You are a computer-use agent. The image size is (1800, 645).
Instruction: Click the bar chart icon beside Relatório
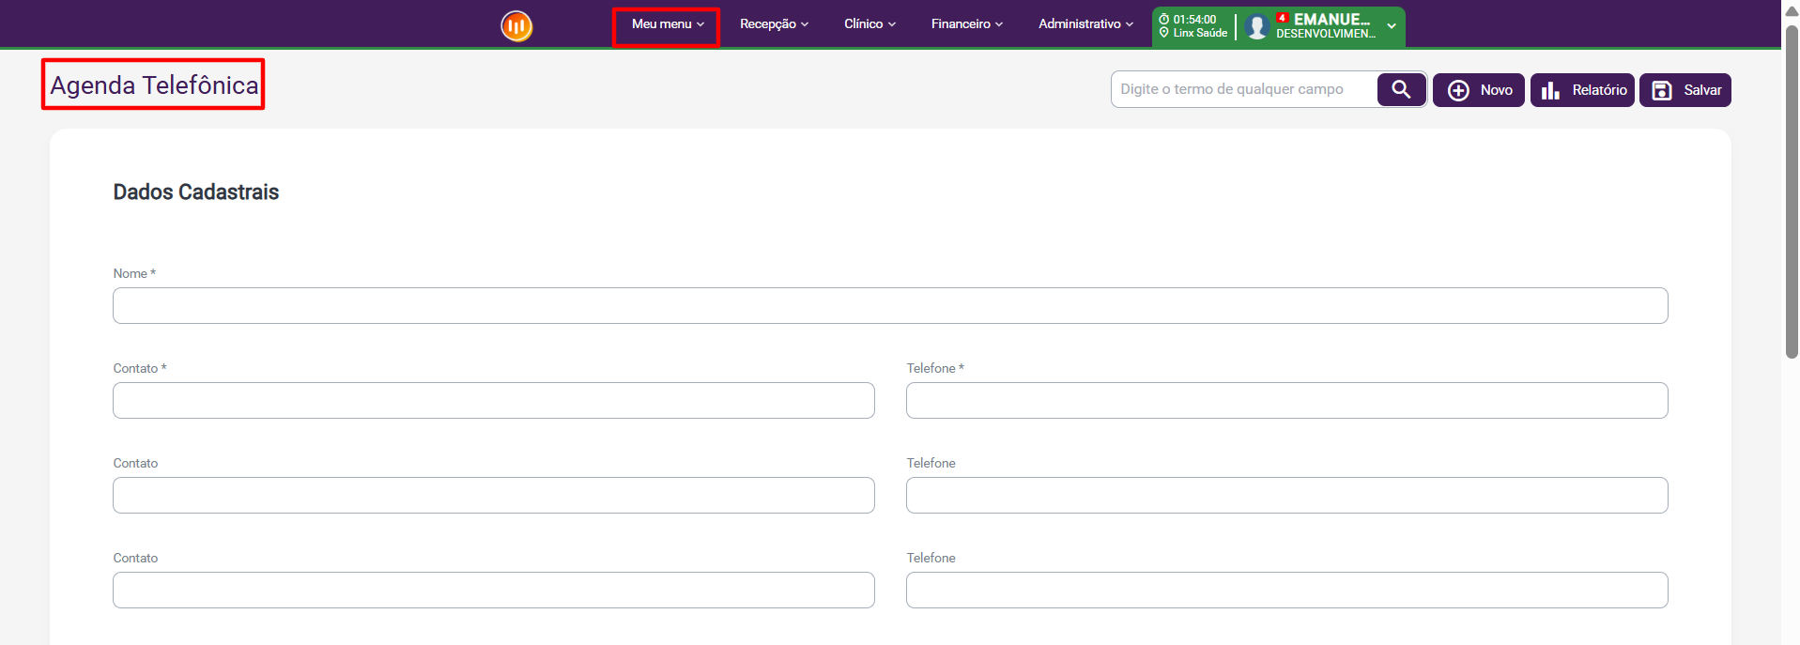1550,90
